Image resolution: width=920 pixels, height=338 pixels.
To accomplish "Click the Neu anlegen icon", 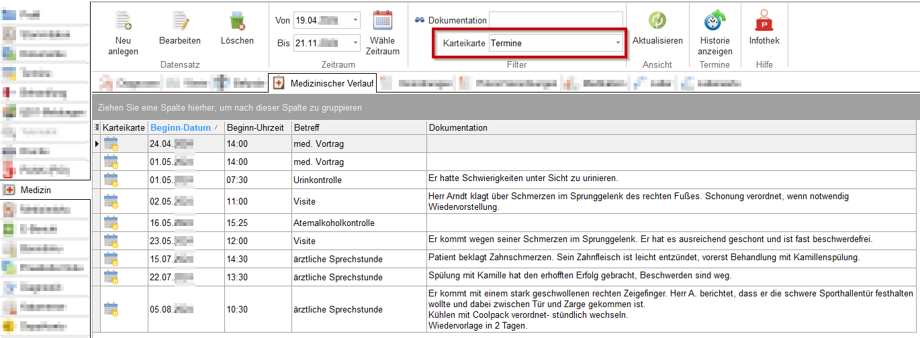I will pyautogui.click(x=123, y=21).
